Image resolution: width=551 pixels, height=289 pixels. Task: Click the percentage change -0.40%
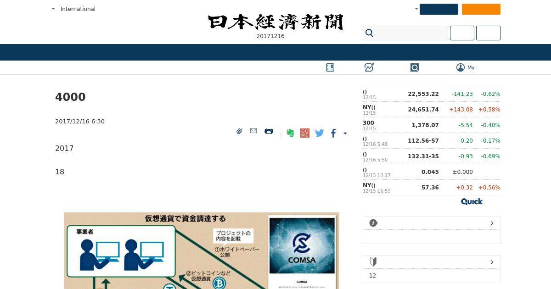pyautogui.click(x=490, y=125)
